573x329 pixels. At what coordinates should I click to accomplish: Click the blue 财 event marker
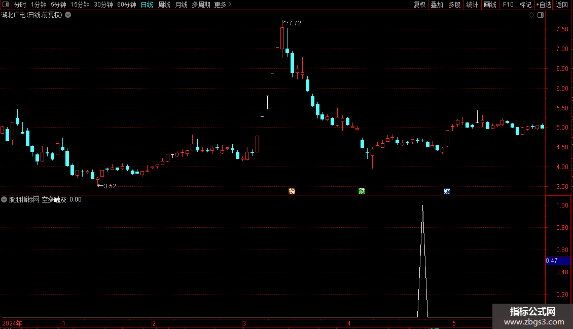pos(447,191)
